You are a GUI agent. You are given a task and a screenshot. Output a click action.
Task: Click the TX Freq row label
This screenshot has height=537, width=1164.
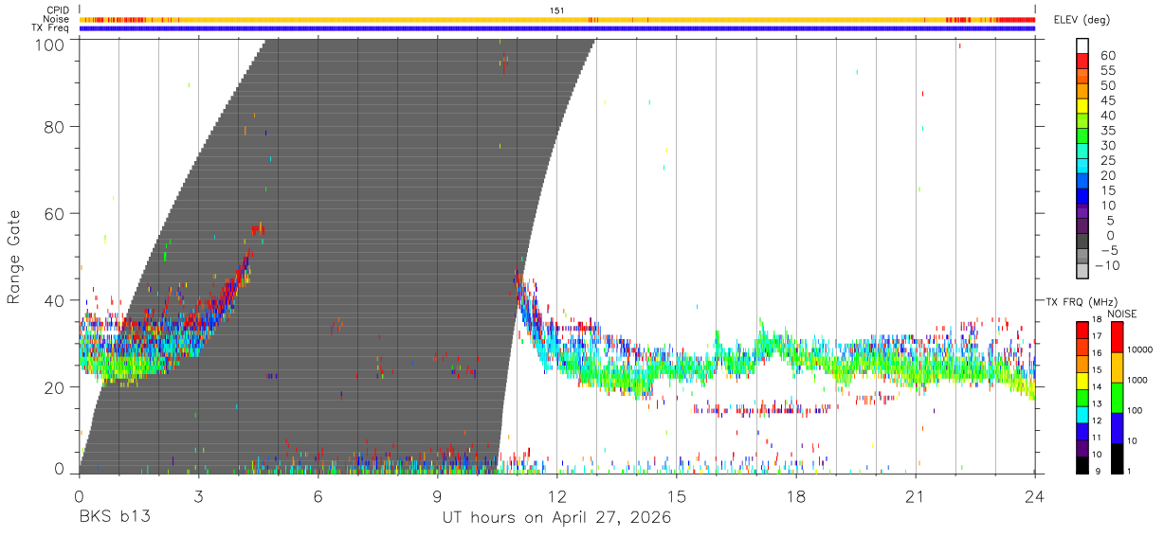click(50, 27)
